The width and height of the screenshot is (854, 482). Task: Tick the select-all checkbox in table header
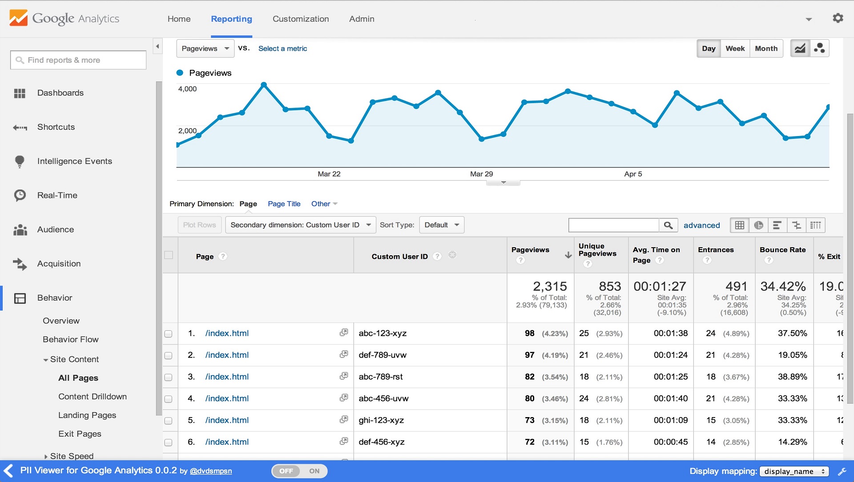point(169,255)
